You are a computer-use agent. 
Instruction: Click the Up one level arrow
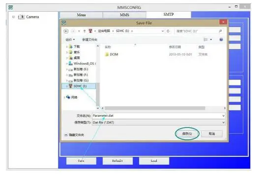[x=85, y=31]
